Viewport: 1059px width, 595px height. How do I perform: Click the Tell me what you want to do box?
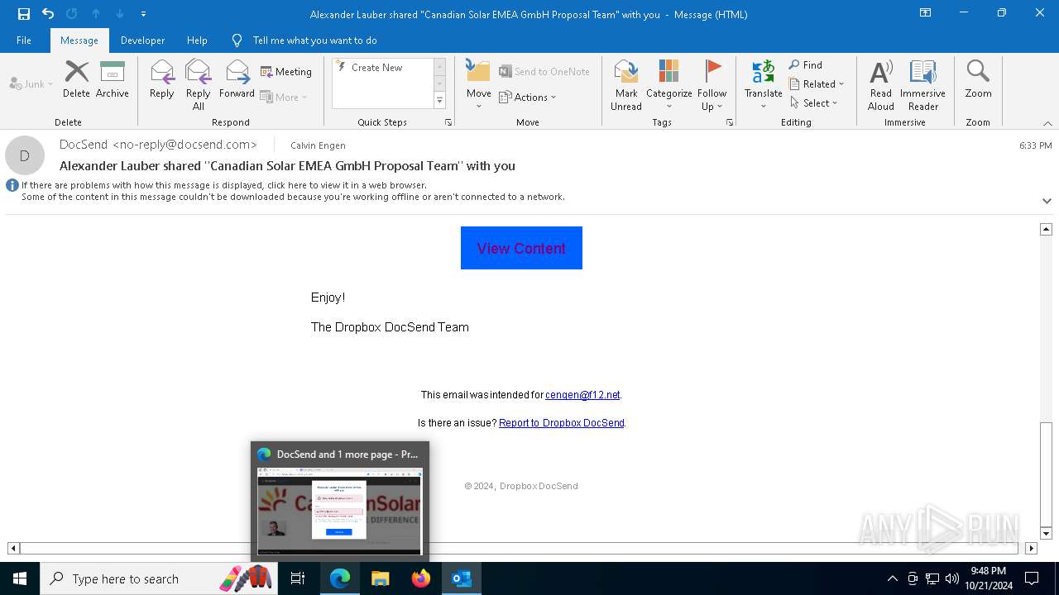(314, 40)
